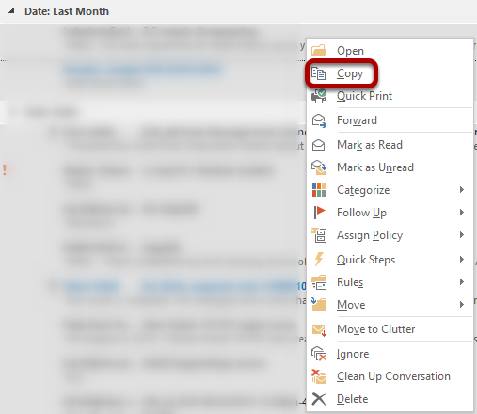Screen dimensions: 477x414
Task: Click the Copy pages icon
Action: (318, 73)
